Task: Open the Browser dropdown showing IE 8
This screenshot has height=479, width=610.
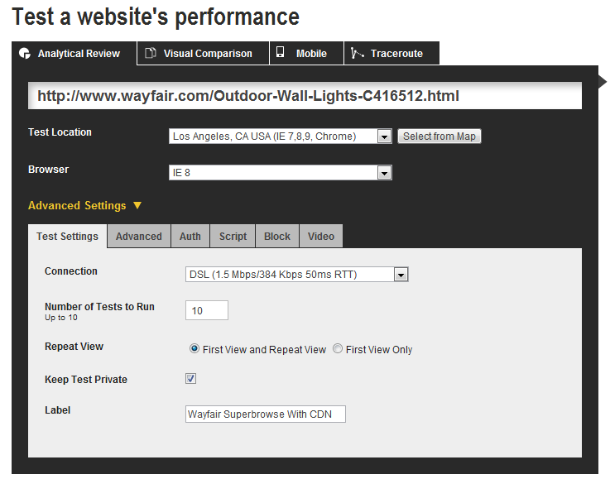Action: click(280, 173)
